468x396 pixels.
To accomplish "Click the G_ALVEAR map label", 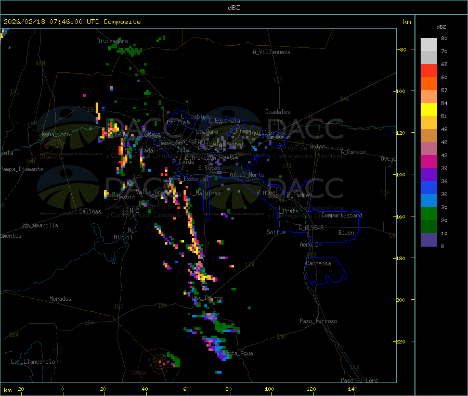I will [x=311, y=228].
